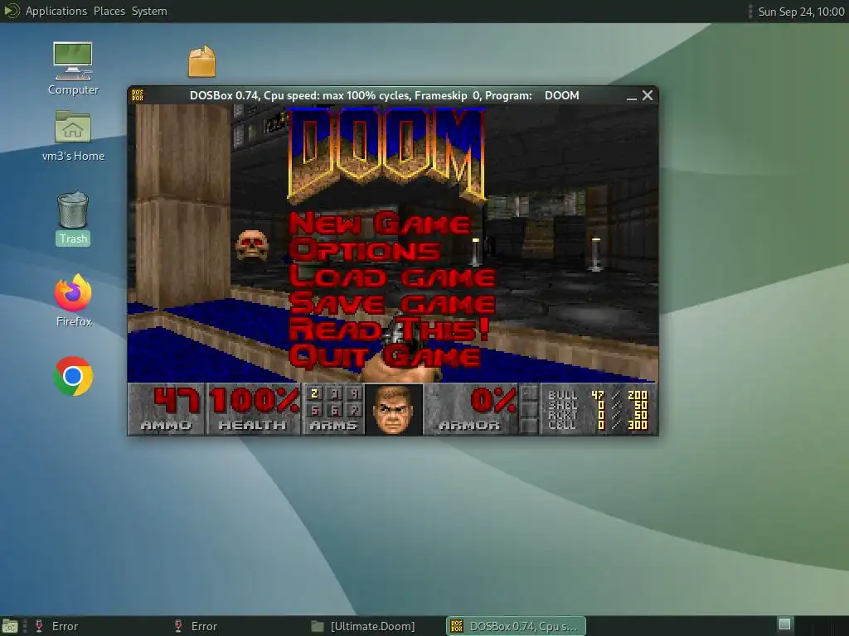Select the package box desktop icon
Screen dimensions: 849x636
(x=202, y=61)
